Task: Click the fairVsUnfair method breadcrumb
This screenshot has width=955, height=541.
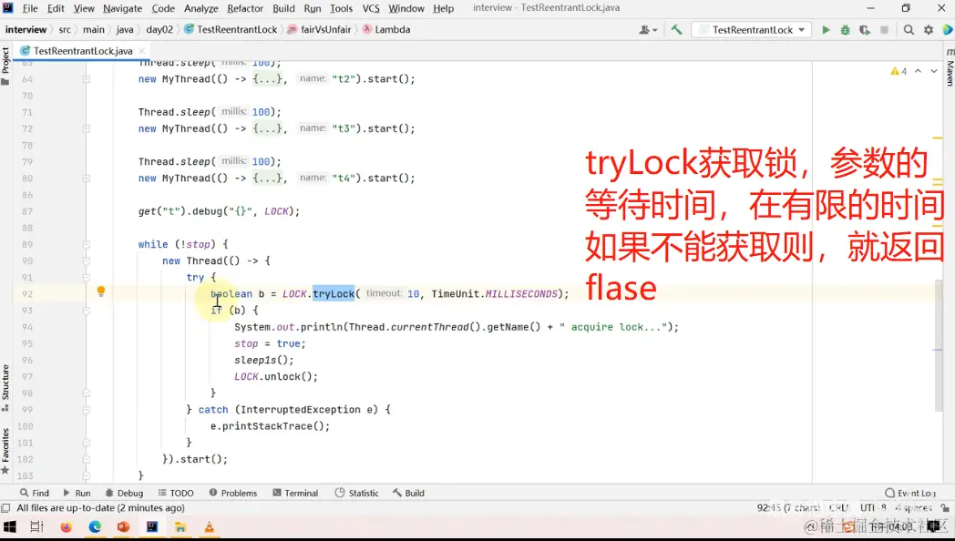Action: click(320, 29)
